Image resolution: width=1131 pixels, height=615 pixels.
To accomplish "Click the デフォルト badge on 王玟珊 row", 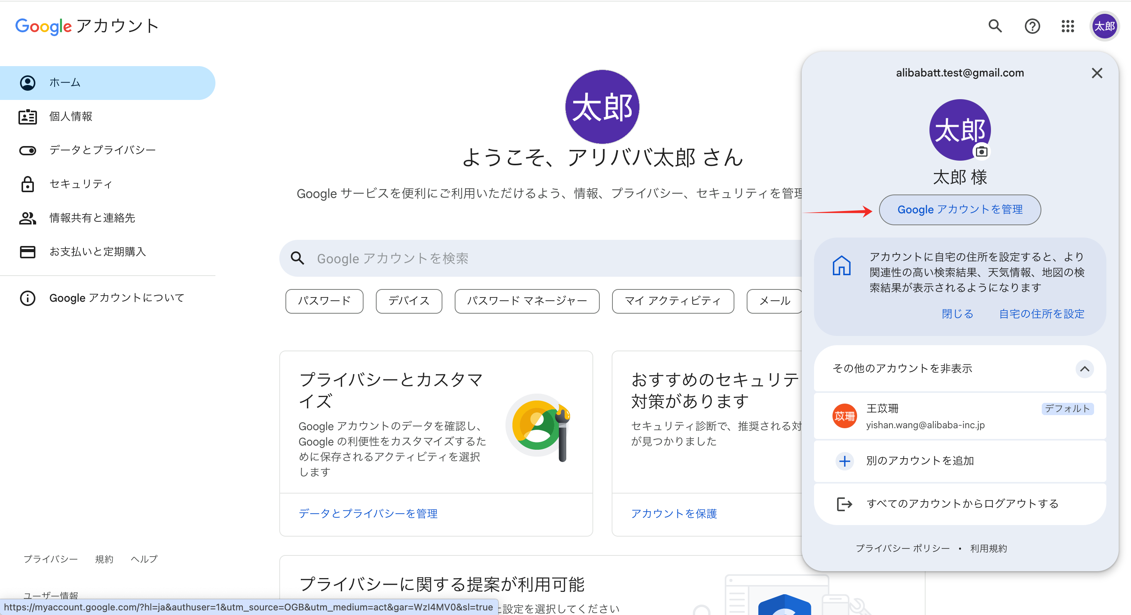I will click(1068, 409).
